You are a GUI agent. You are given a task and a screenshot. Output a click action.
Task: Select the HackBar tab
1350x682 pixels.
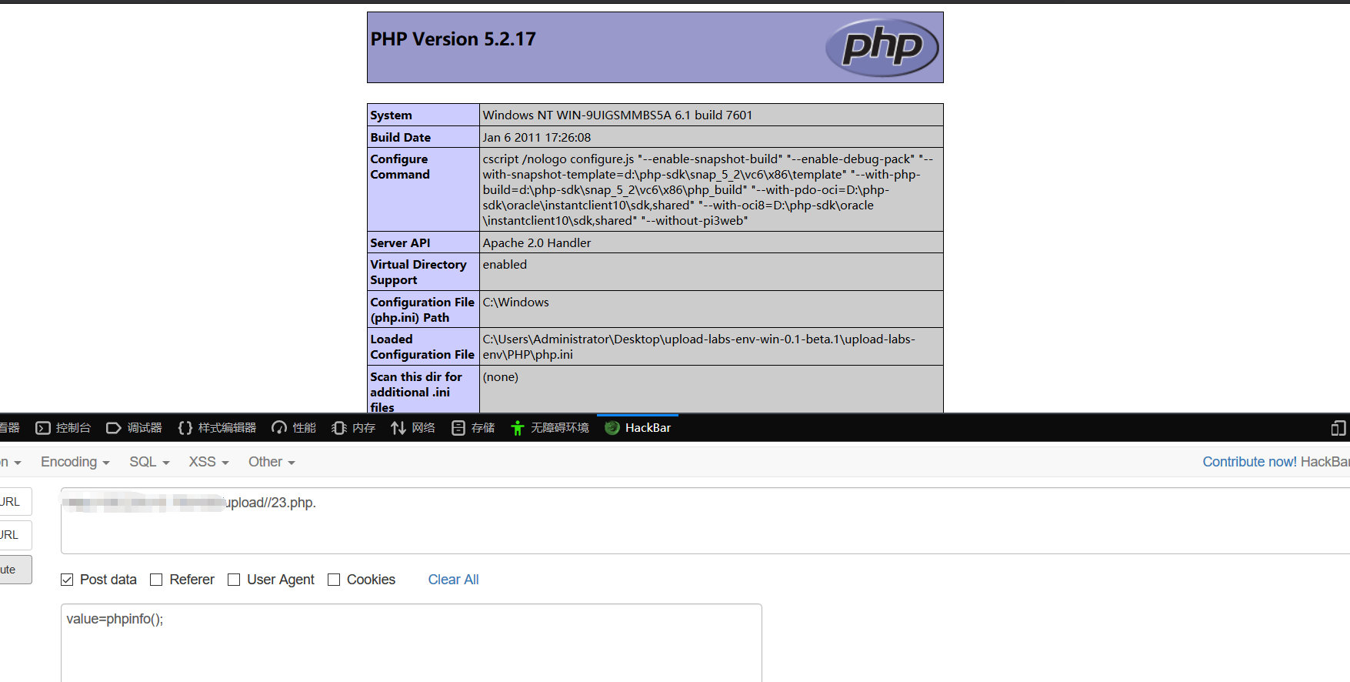pos(638,428)
